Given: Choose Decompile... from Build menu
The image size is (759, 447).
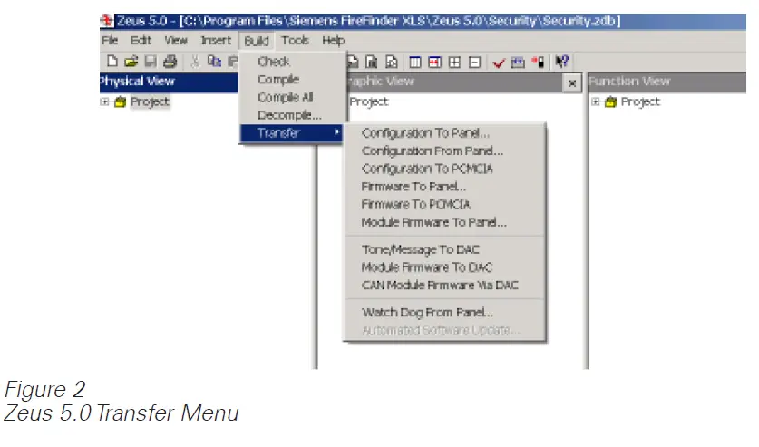Looking at the screenshot, I should (x=293, y=115).
